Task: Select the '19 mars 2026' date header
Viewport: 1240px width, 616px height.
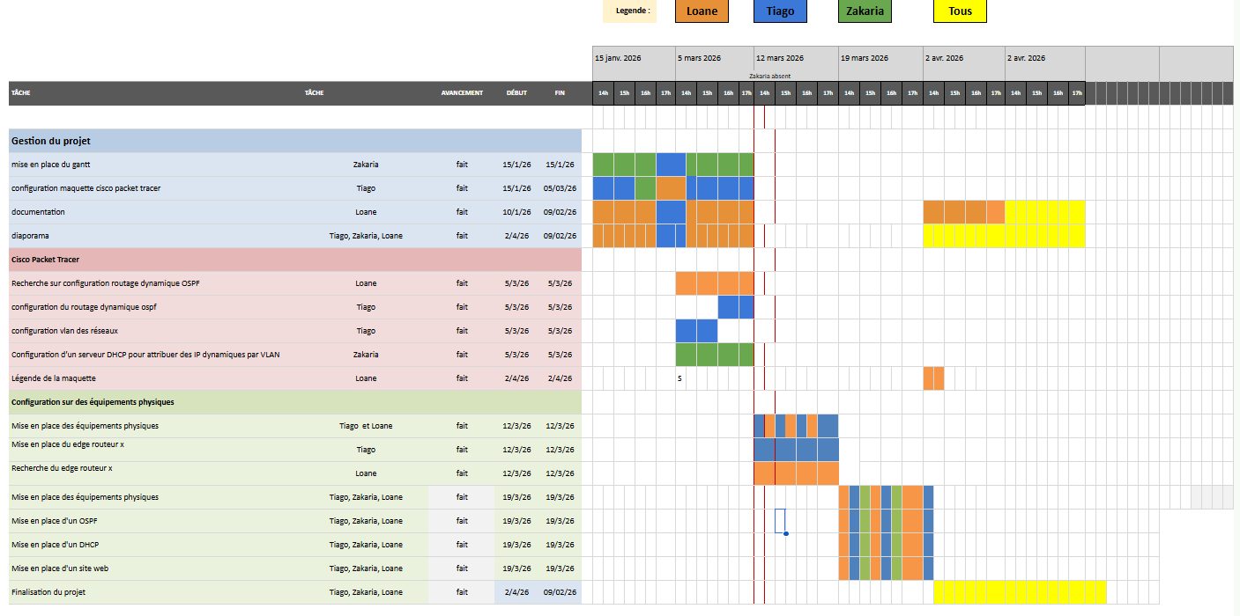Action: tap(880, 58)
